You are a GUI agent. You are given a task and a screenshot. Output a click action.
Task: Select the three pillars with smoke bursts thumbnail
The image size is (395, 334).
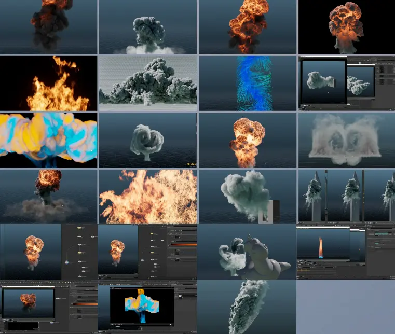(x=347, y=197)
